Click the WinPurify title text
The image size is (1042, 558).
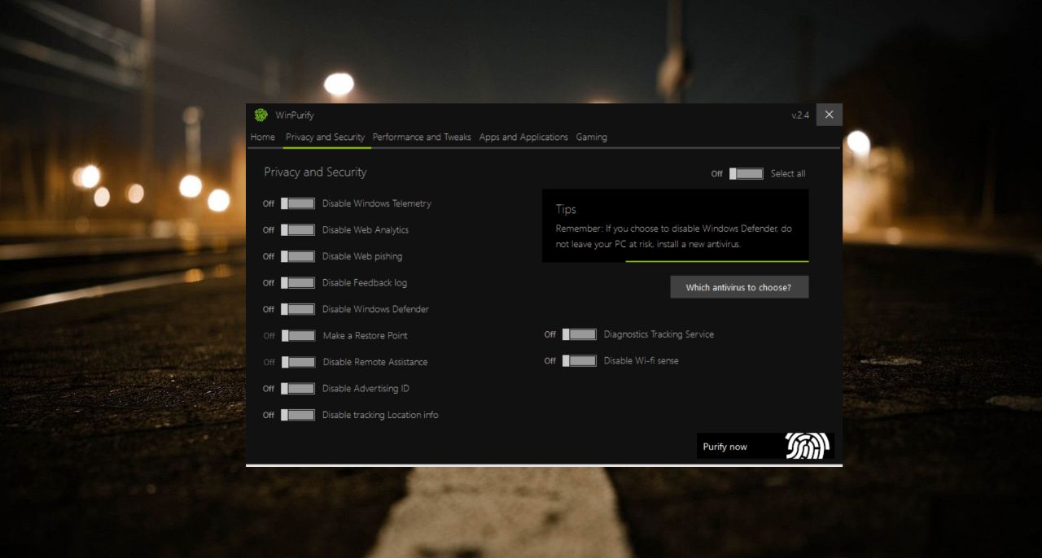[295, 116]
